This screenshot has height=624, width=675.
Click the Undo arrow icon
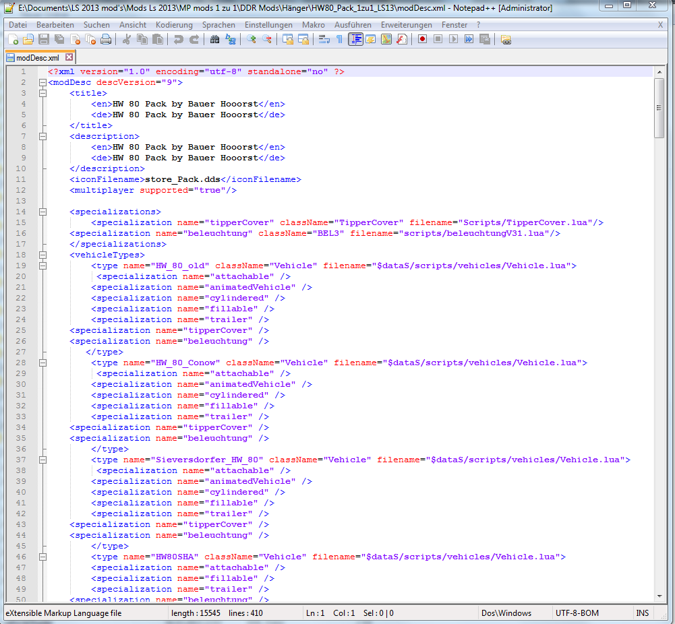tap(178, 40)
